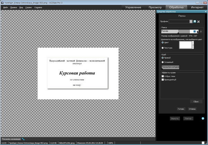Click the 100% zoom value in status bar
The height and width of the screenshot is (145, 208).
[111, 143]
